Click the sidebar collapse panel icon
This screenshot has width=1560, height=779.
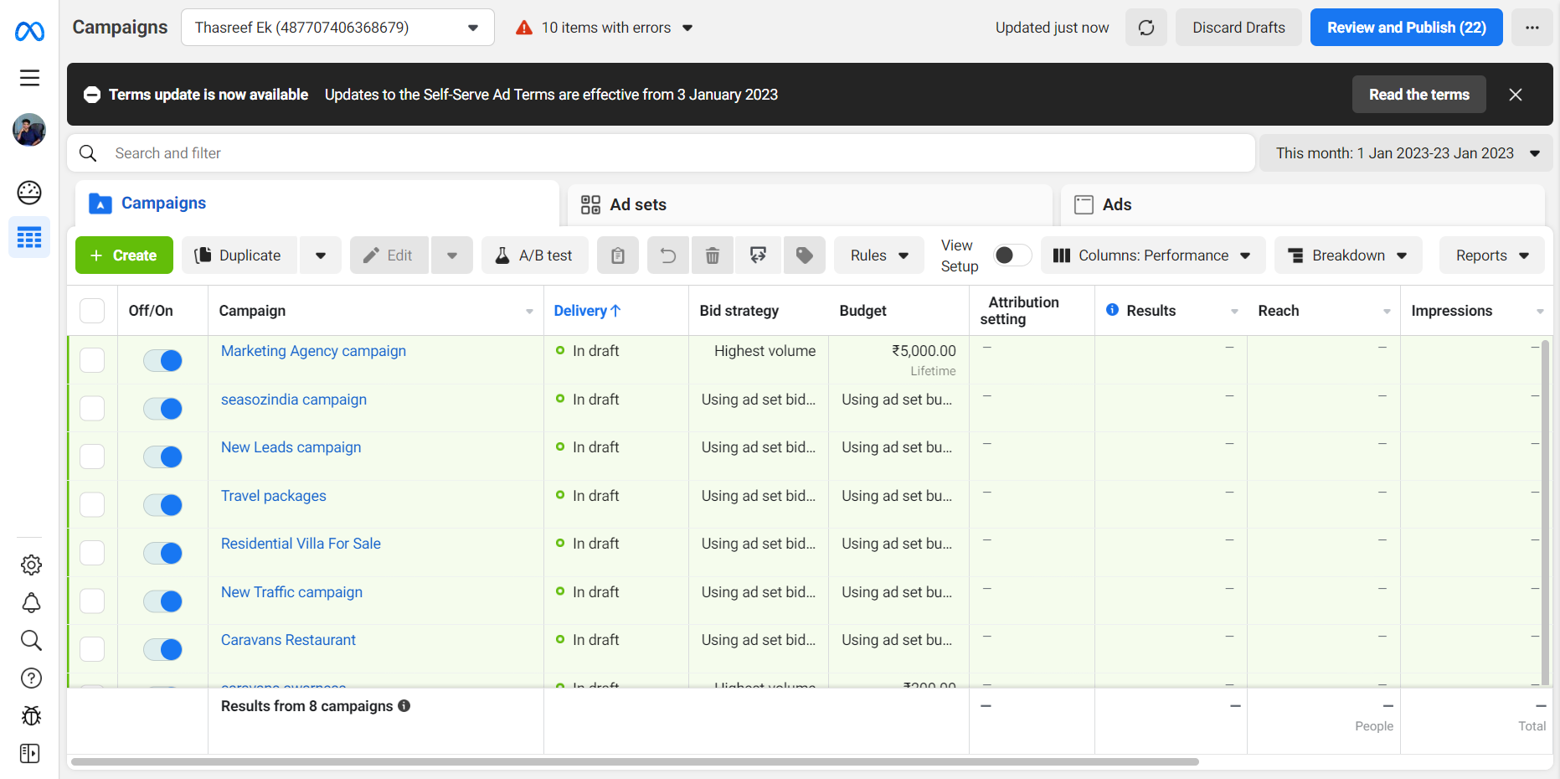click(x=30, y=754)
